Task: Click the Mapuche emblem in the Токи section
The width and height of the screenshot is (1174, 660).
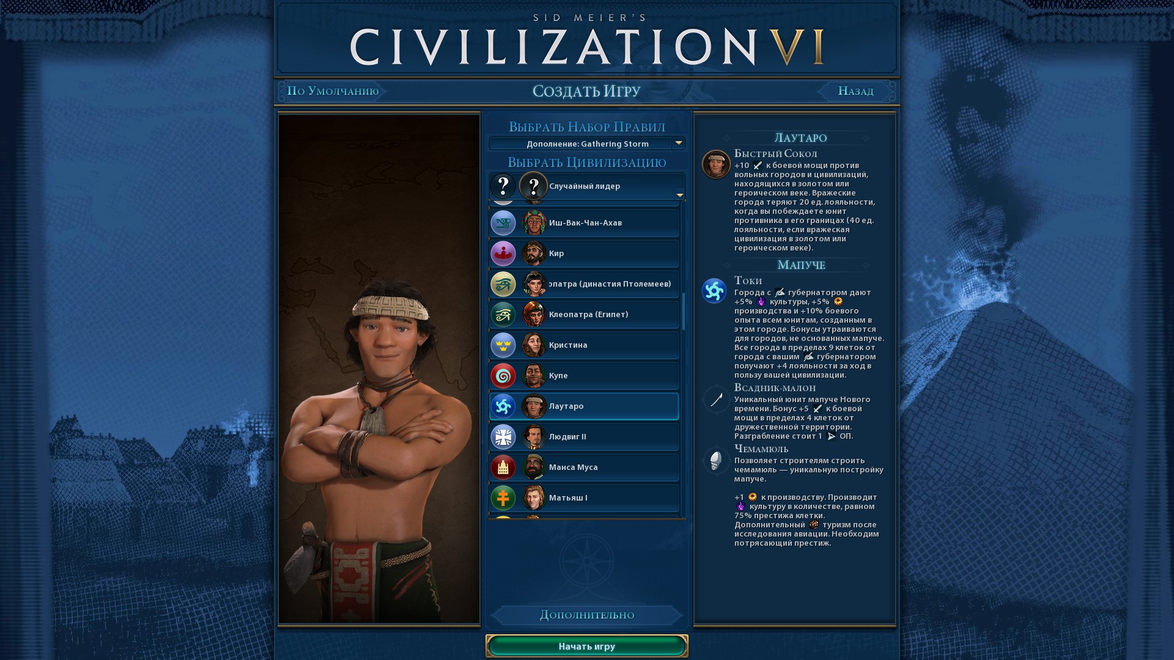Action: coord(714,291)
